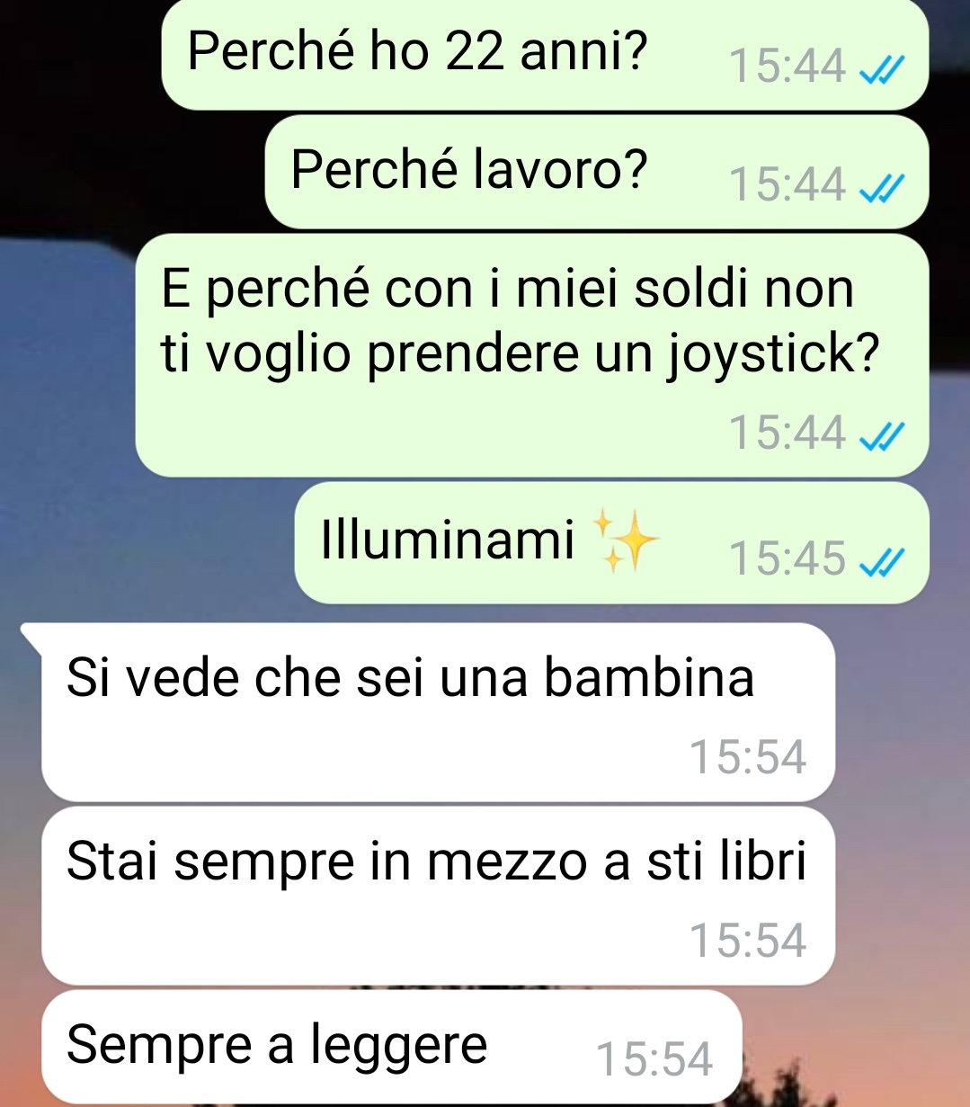Viewport: 970px width, 1107px height.
Task: Select the received message 'Si vede che sei una bambina'
Action: 439,712
